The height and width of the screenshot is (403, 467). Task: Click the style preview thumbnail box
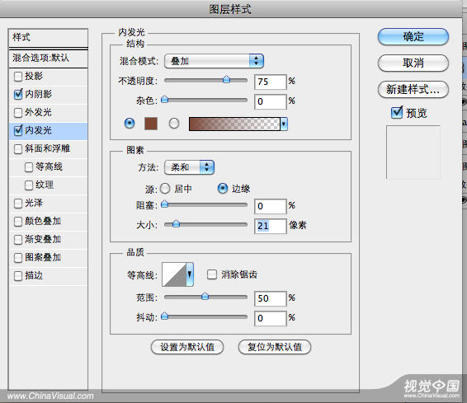tap(413, 152)
